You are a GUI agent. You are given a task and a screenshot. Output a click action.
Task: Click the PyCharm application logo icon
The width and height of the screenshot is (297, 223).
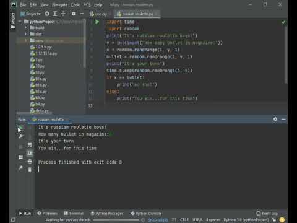coord(14,4)
